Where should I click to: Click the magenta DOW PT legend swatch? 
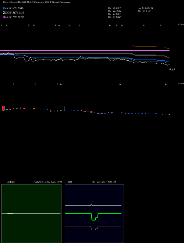click(4, 17)
